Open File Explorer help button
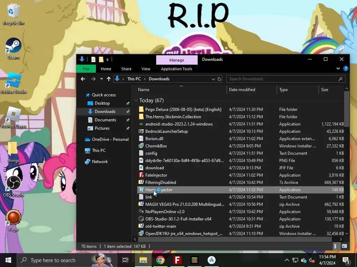Screen dimensions: 357x267 [345, 68]
